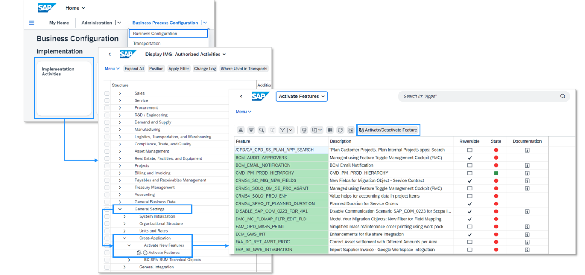This screenshot has height=275, width=585.
Task: Expand the Organizational Structure node
Action: click(x=125, y=224)
